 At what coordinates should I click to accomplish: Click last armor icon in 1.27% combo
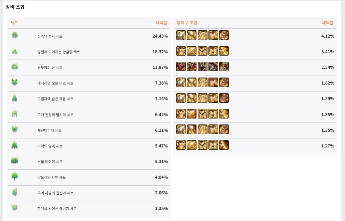224,145
